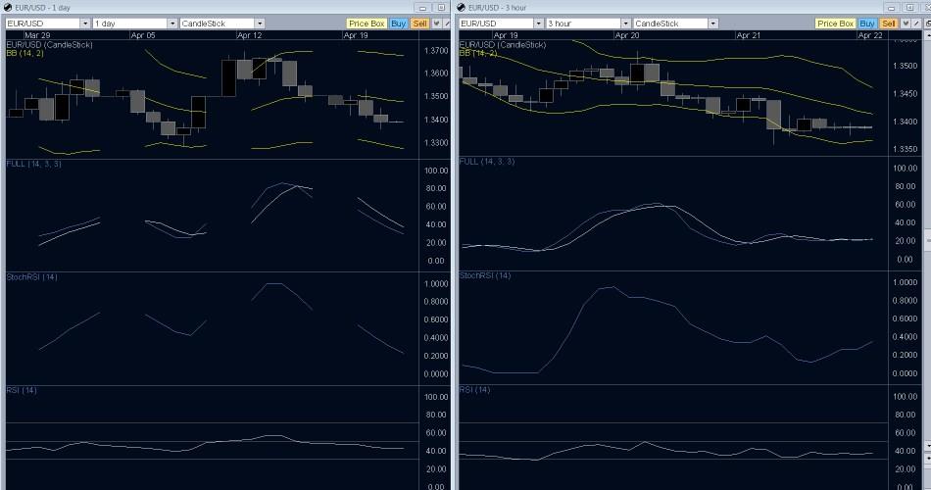Click Buy button in 1 day chart
The height and width of the screenshot is (490, 931).
coord(399,24)
